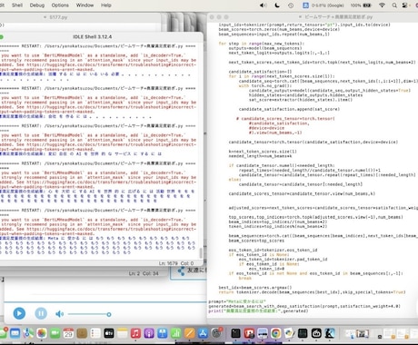
Task: Click the 5177.py window title
Action: (x=58, y=17)
